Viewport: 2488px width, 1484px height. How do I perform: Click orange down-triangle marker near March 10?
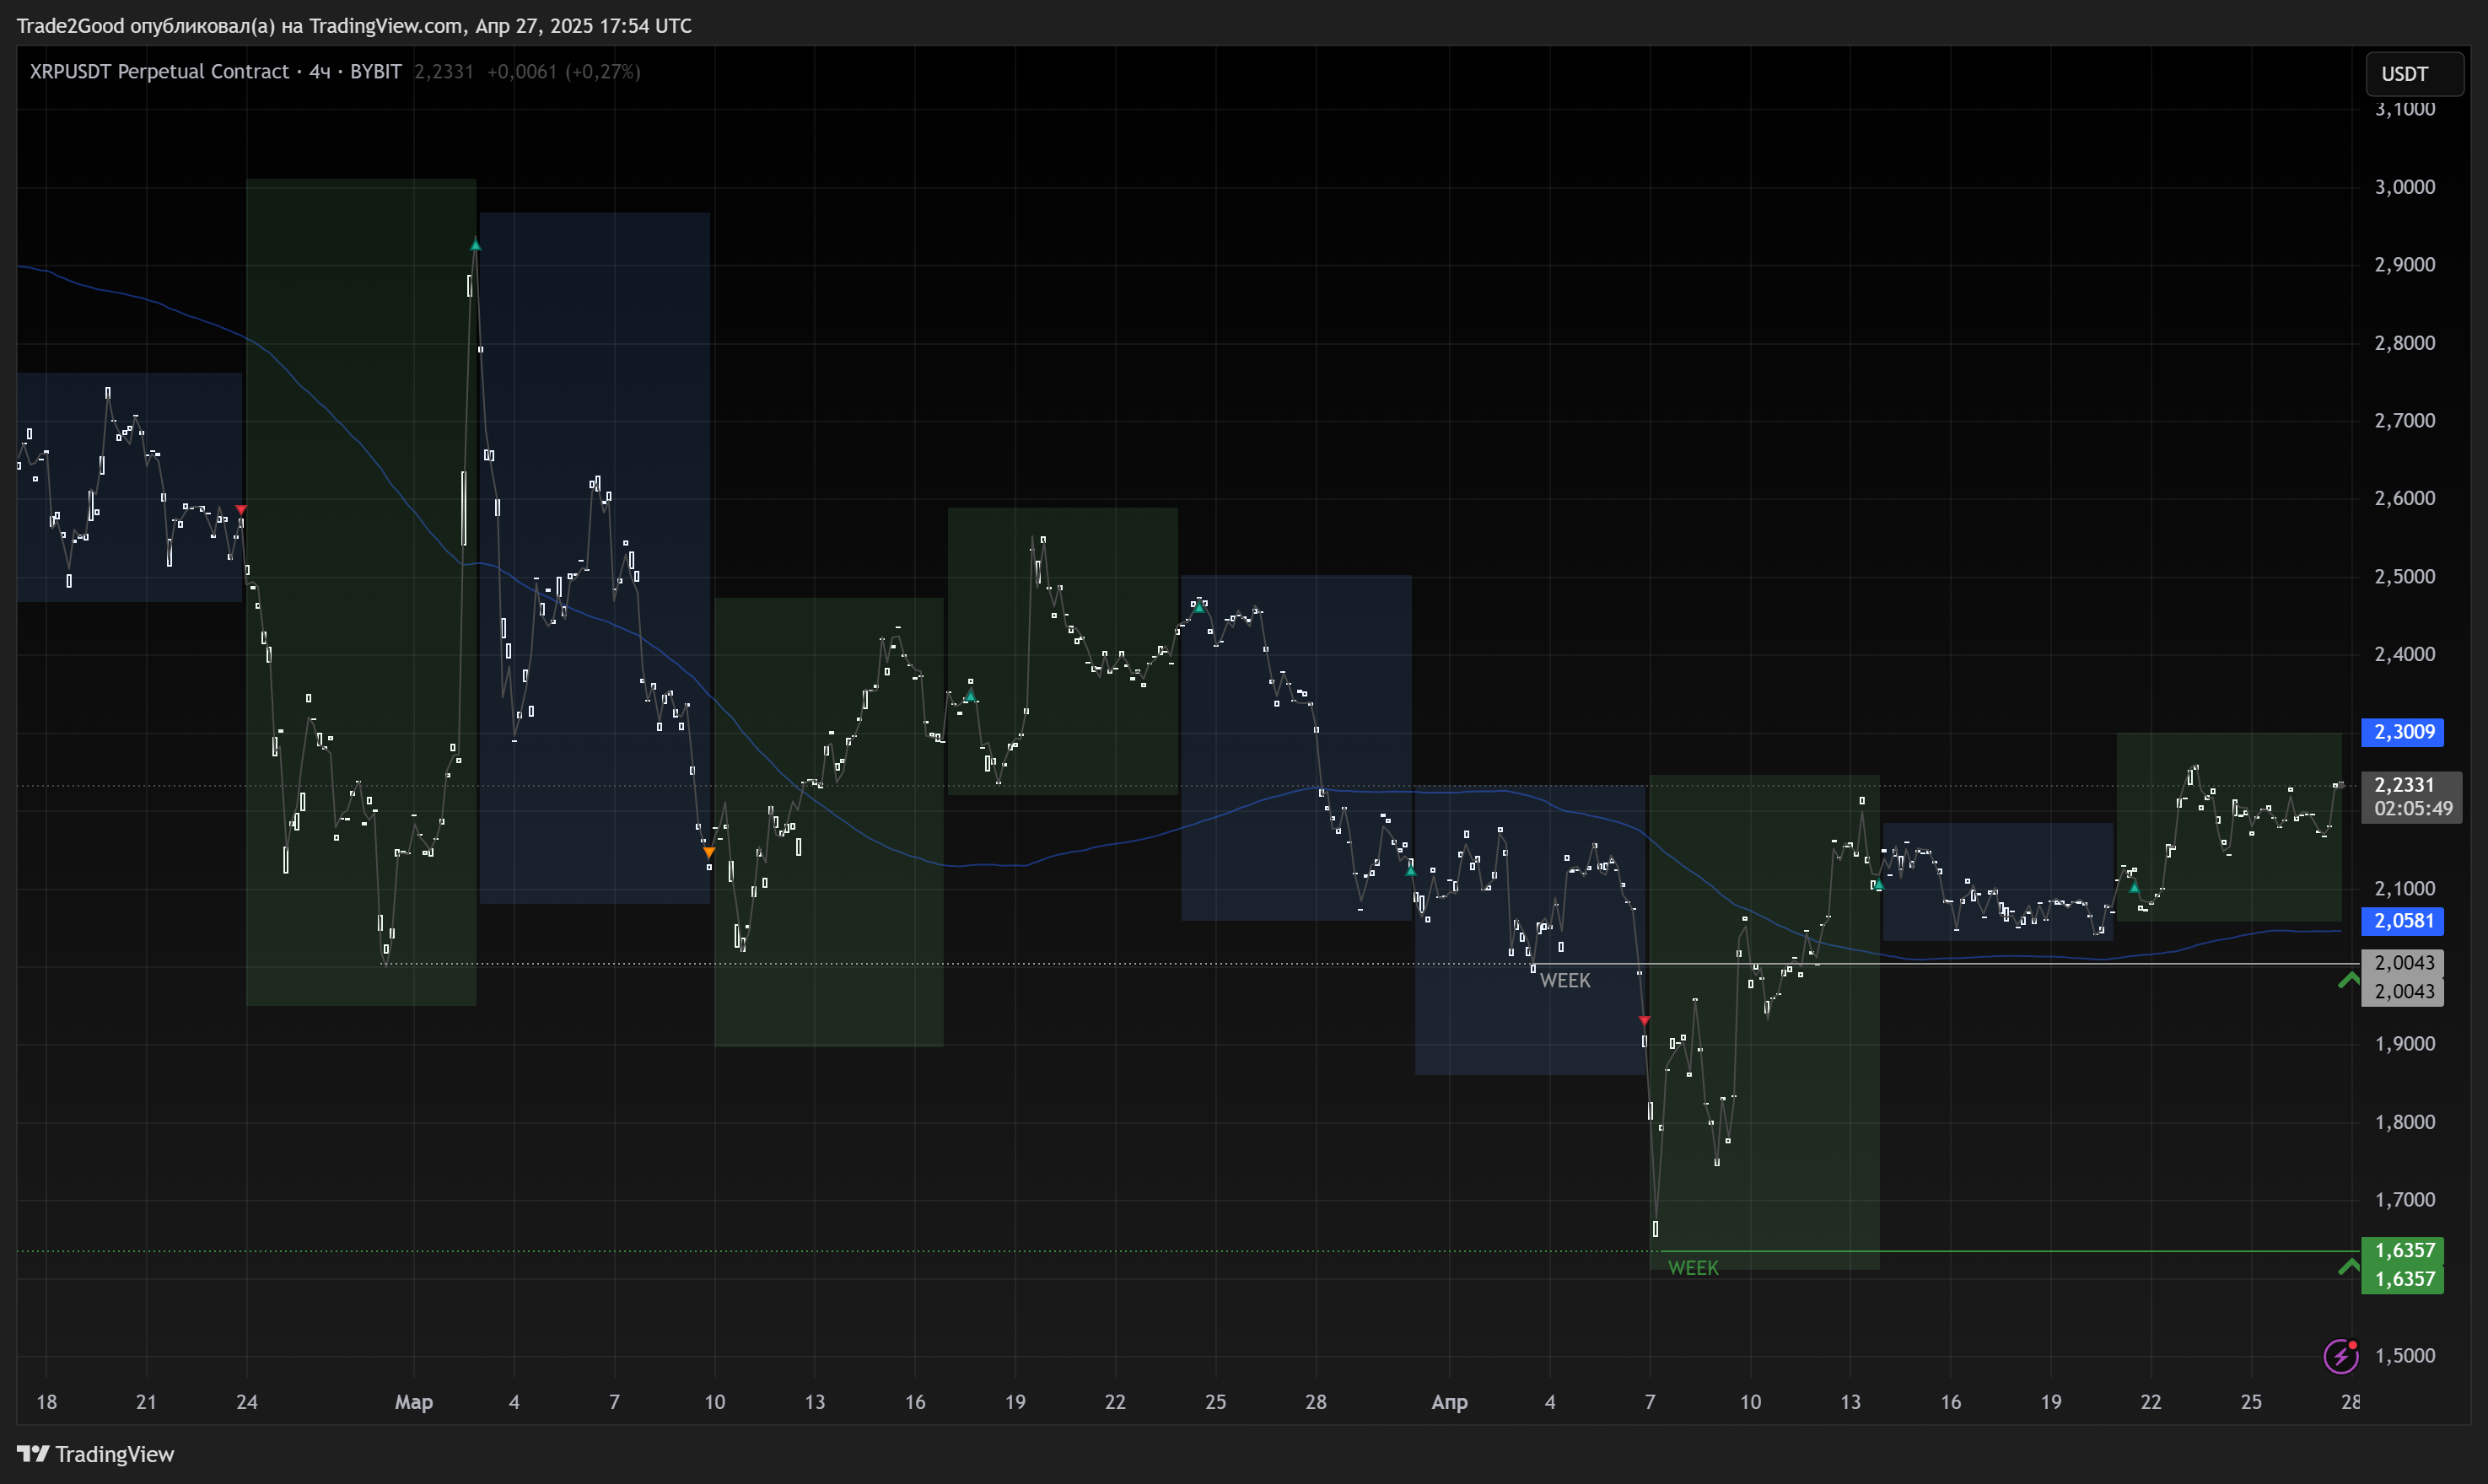click(709, 852)
